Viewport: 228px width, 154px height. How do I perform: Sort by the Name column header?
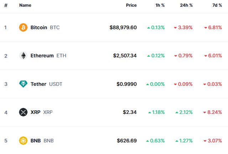pos(25,5)
